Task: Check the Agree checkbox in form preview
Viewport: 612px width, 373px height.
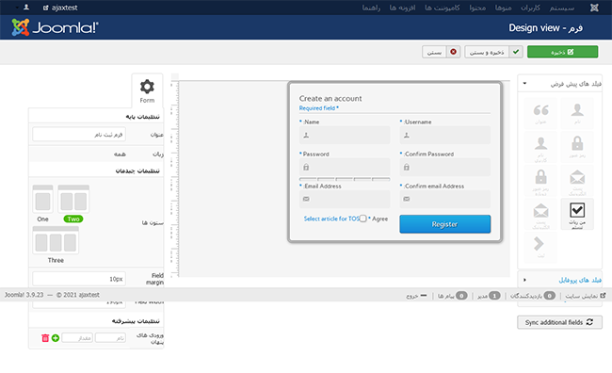Action: (x=363, y=219)
